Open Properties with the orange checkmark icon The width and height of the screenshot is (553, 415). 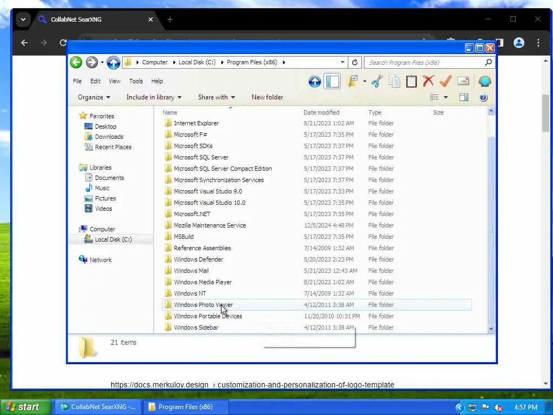pos(446,81)
